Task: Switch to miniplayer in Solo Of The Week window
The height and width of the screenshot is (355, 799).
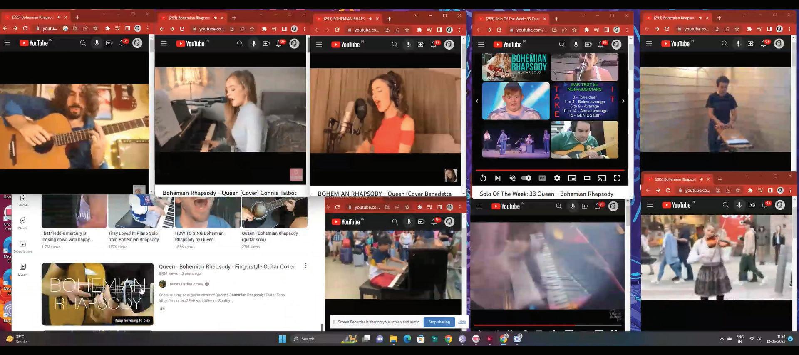Action: (572, 178)
